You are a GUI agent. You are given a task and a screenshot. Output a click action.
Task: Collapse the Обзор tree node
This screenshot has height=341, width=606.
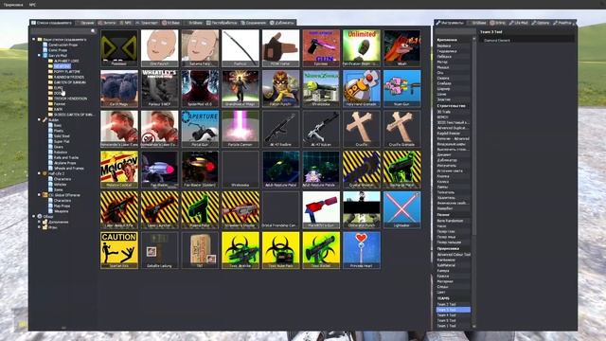click(34, 217)
